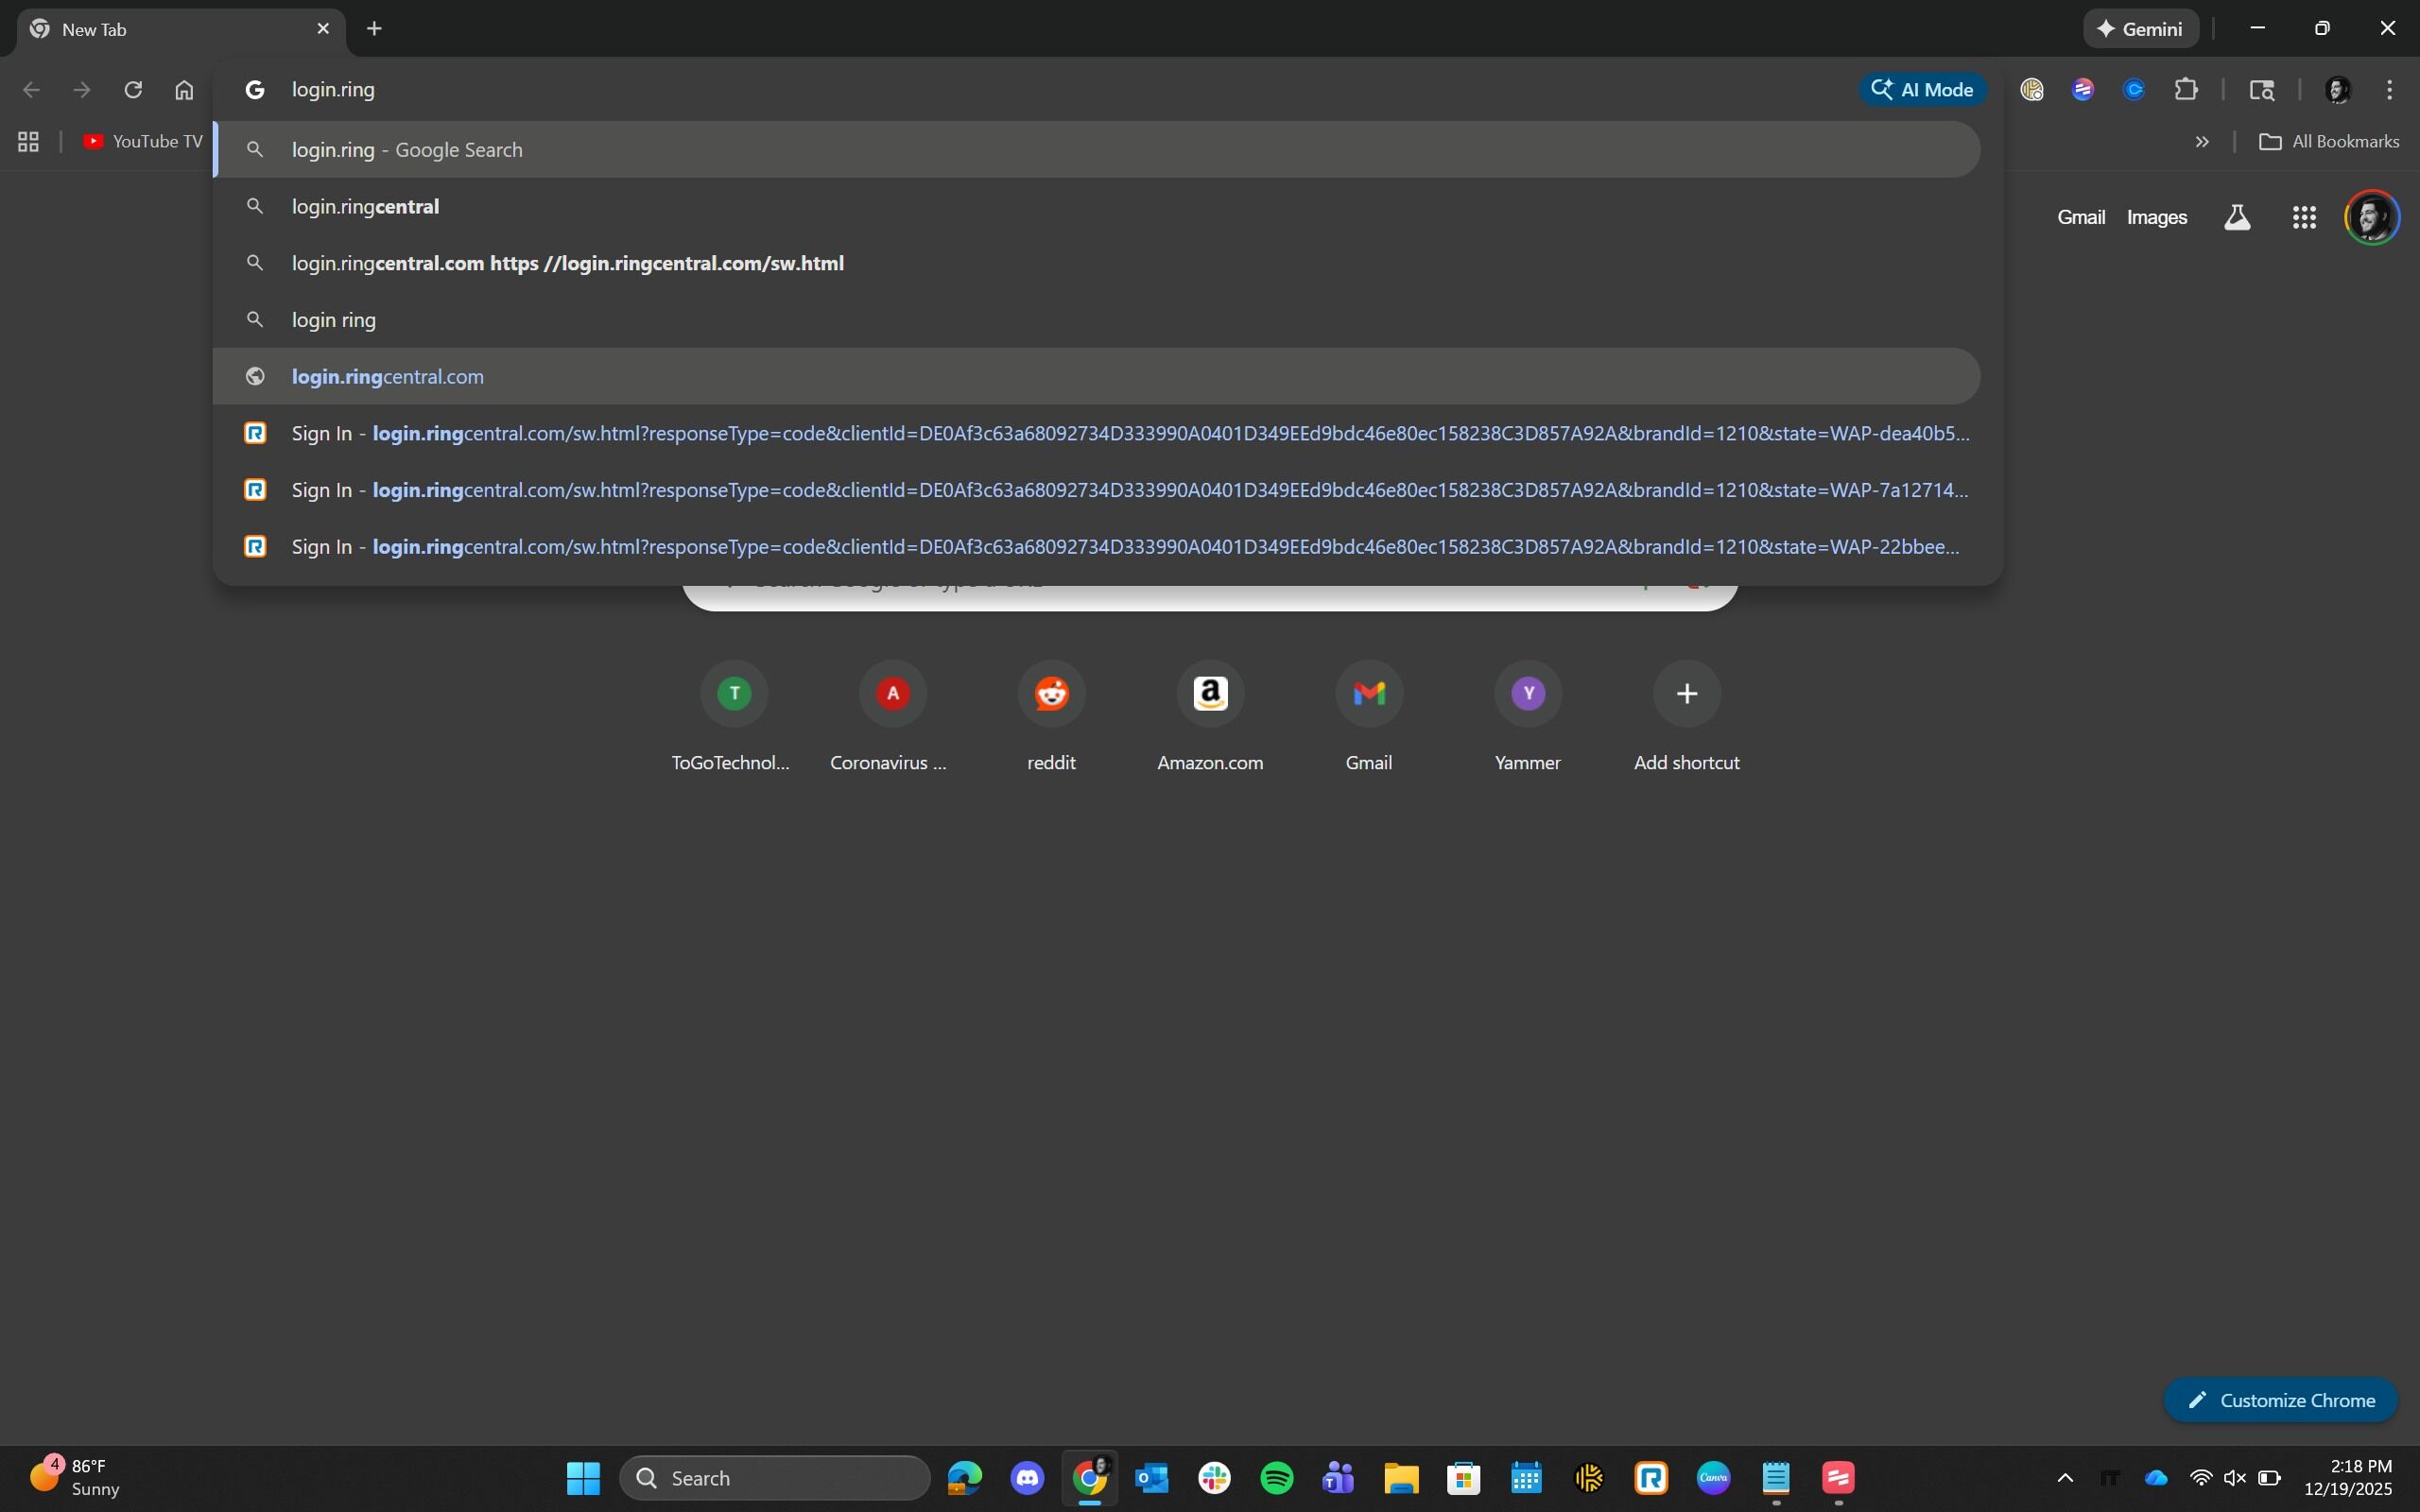Open the Gmail link at top right

pos(2081,217)
